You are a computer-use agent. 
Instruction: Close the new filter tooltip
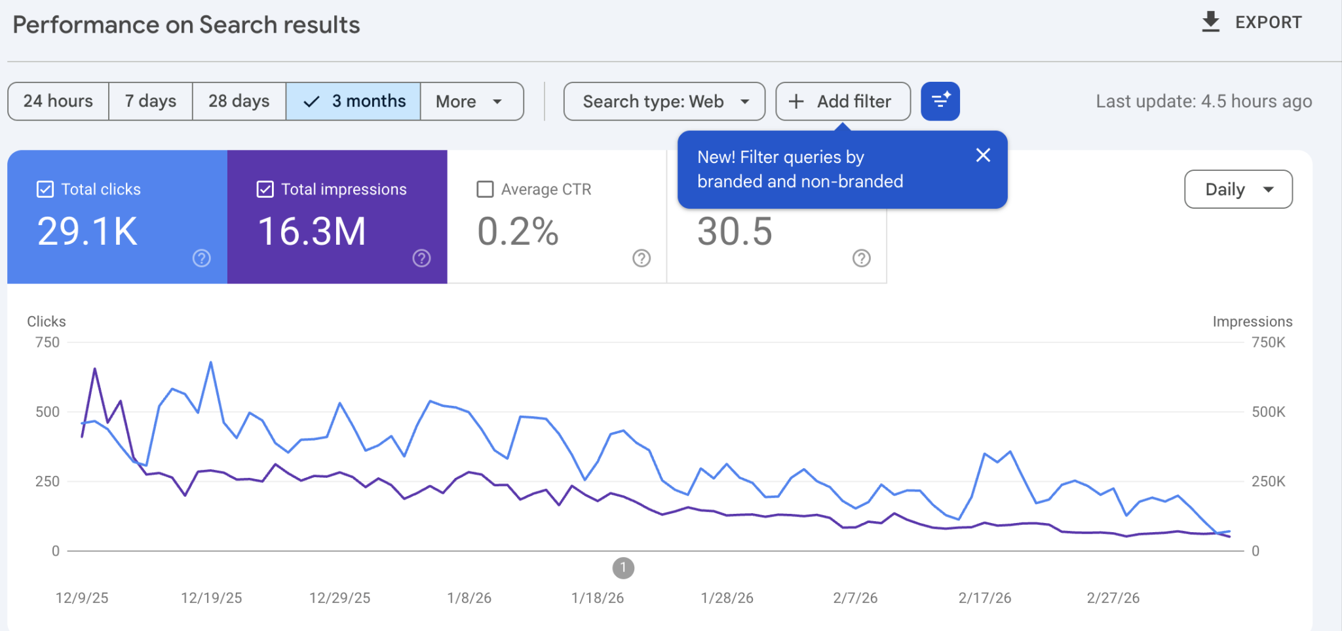point(983,155)
